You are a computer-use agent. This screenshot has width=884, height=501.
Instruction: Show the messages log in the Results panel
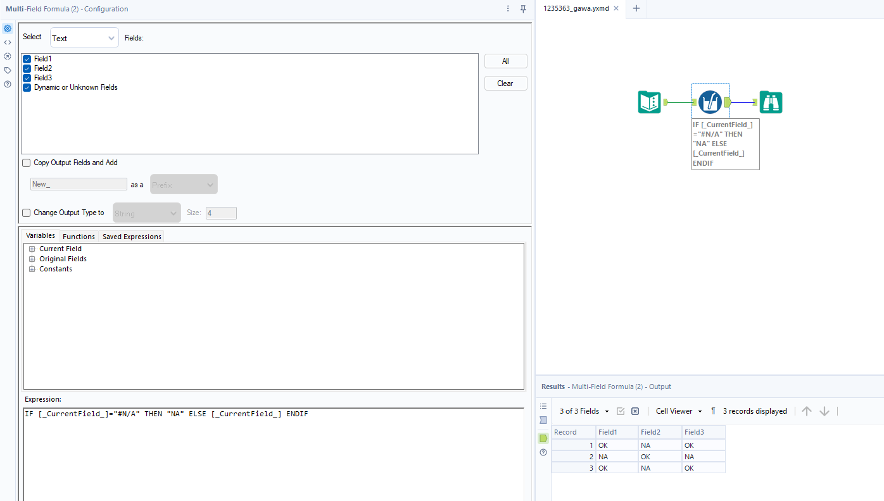[543, 419]
